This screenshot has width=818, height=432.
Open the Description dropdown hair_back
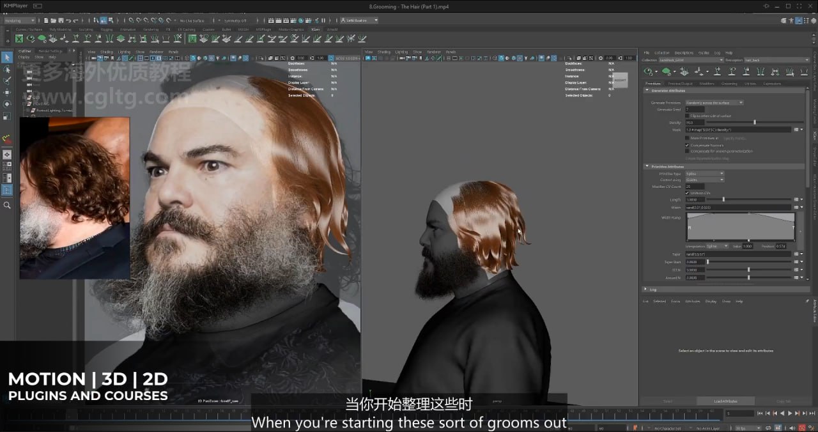[777, 60]
